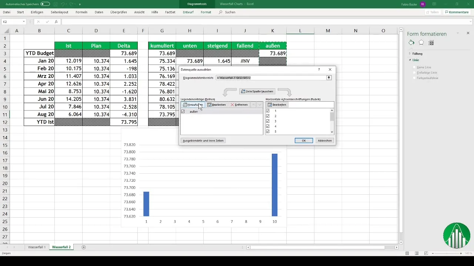The height and width of the screenshot is (266, 474).
Task: Select Page Break Preview icon in status bar
Action: tap(426, 253)
